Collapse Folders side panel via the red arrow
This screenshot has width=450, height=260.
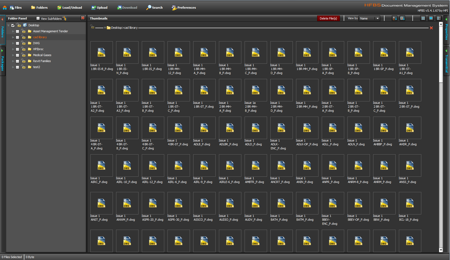(2, 20)
